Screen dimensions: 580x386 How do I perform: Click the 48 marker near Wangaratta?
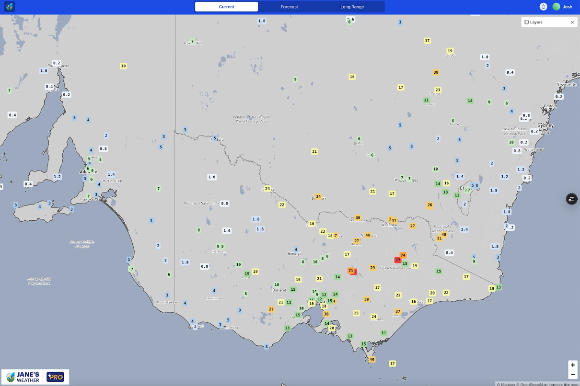(x=368, y=235)
